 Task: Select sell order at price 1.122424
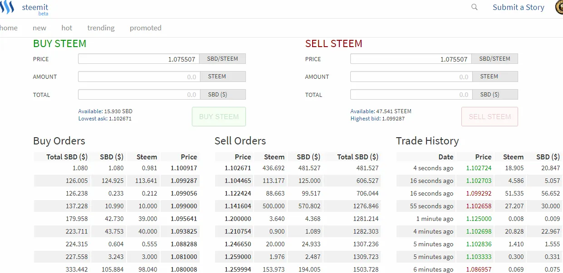click(298, 193)
